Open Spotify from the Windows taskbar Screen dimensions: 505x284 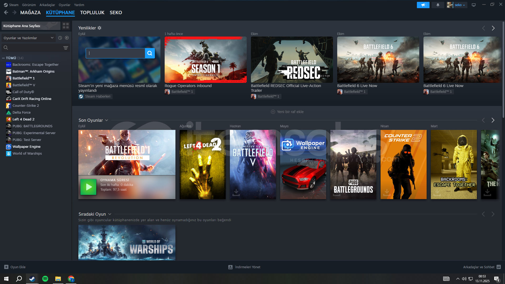(45, 279)
